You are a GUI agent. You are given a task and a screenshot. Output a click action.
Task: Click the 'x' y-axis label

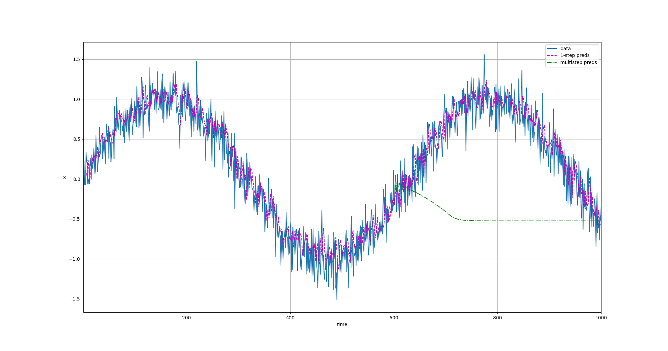[64, 177]
